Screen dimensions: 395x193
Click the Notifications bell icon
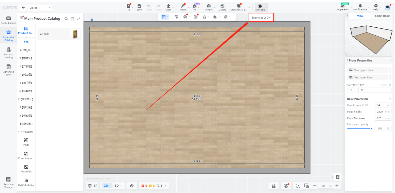(x=360, y=7)
